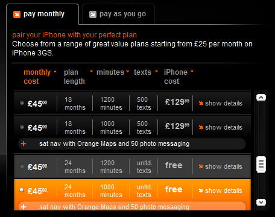The image size is (275, 217).
Task: Click the grey arrow icon beside pay as you go
Action: pyautogui.click(x=93, y=14)
